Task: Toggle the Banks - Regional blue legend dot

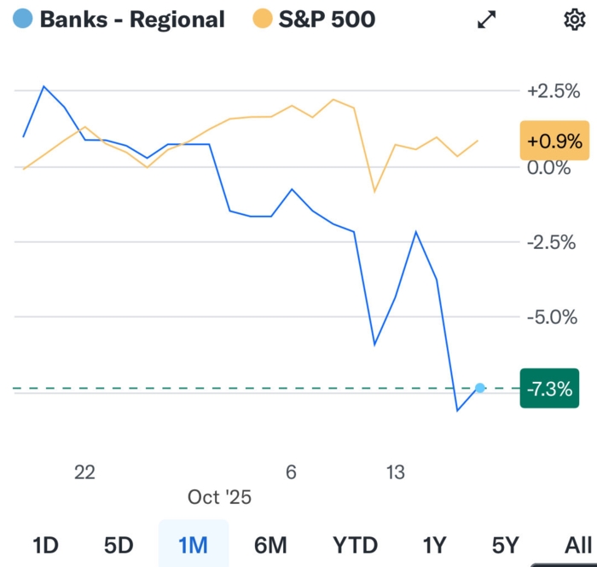Action: pos(24,19)
